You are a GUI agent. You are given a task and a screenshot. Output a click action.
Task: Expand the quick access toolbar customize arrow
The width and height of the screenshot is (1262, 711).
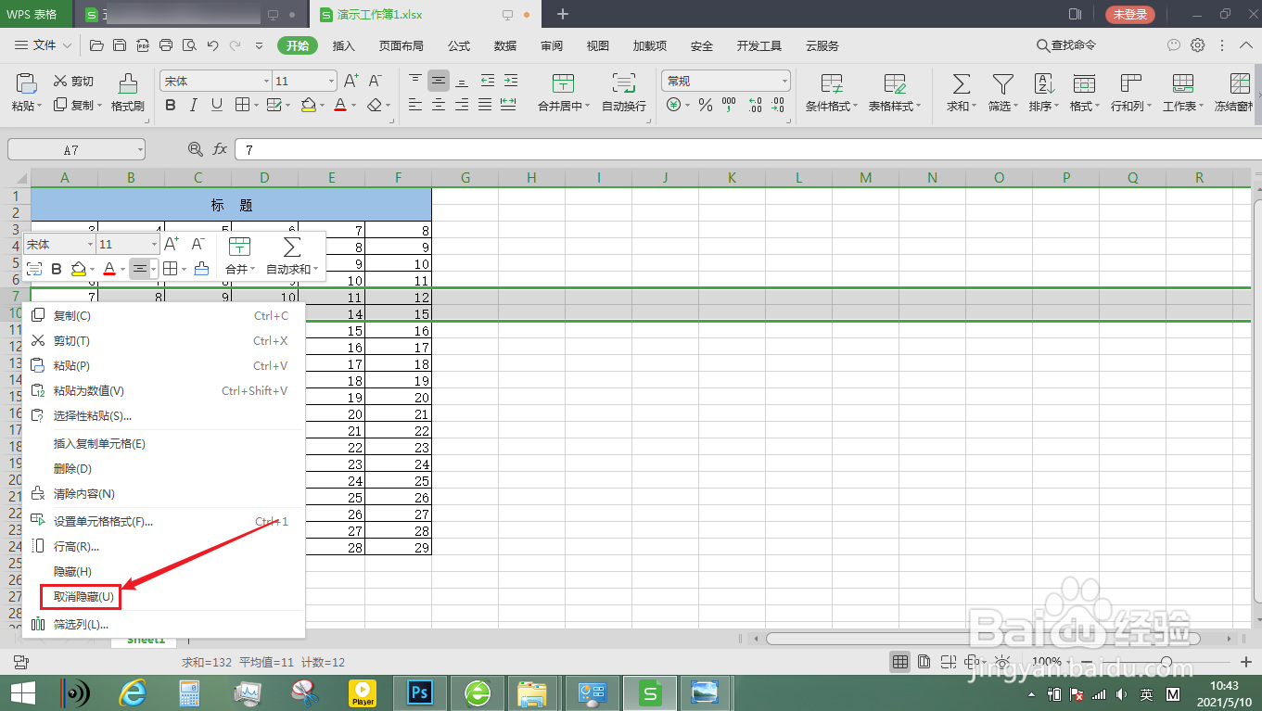(259, 44)
